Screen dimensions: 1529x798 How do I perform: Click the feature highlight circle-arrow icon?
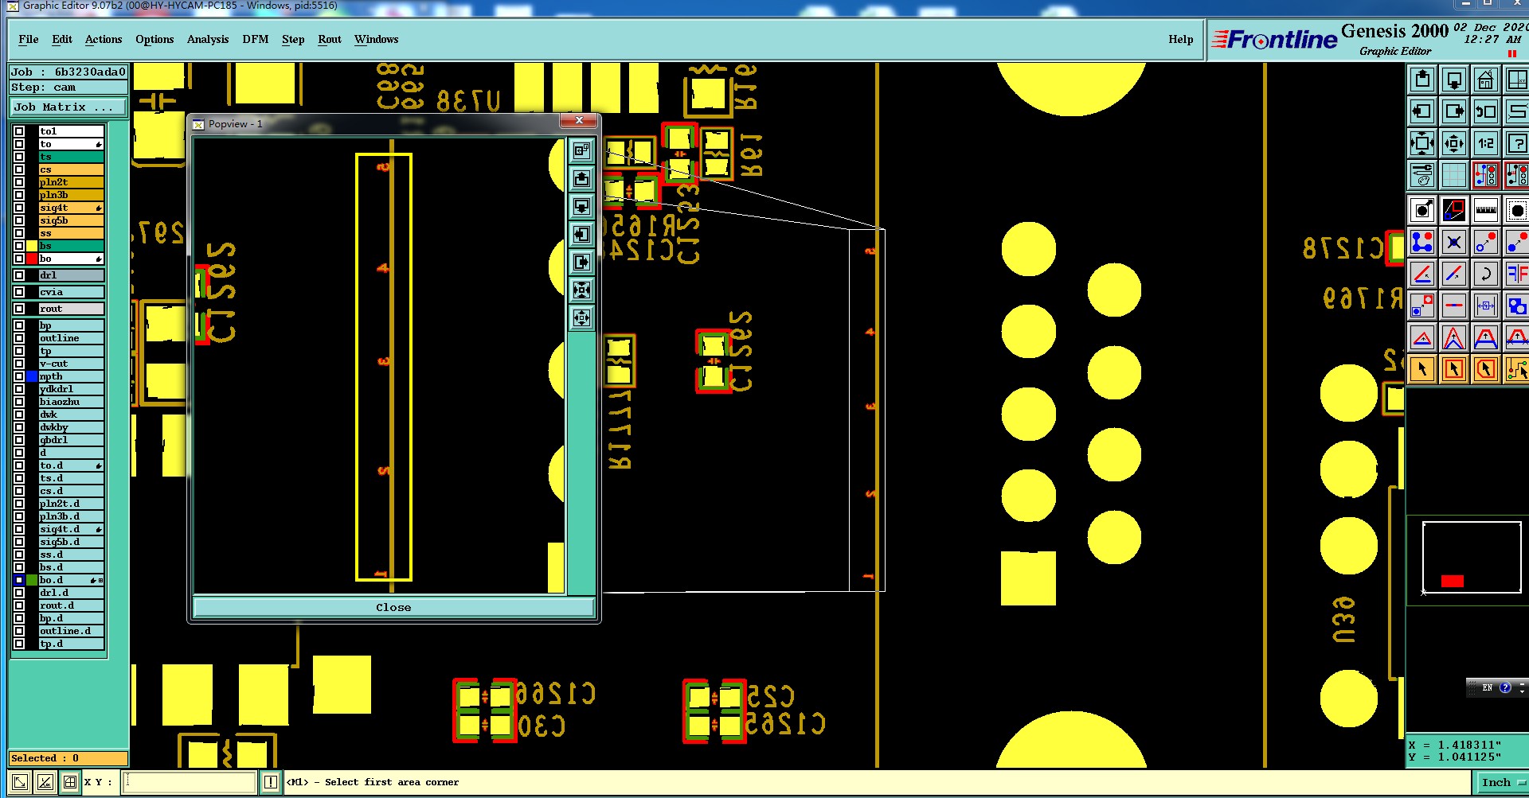(1422, 211)
